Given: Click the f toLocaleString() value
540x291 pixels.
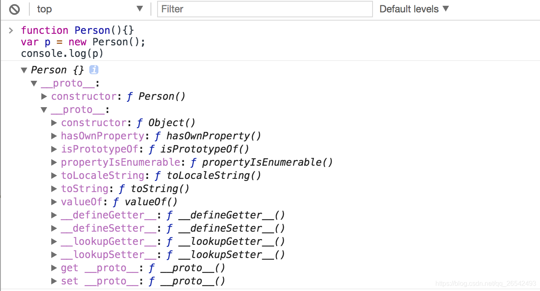Looking at the screenshot, I should tap(208, 176).
